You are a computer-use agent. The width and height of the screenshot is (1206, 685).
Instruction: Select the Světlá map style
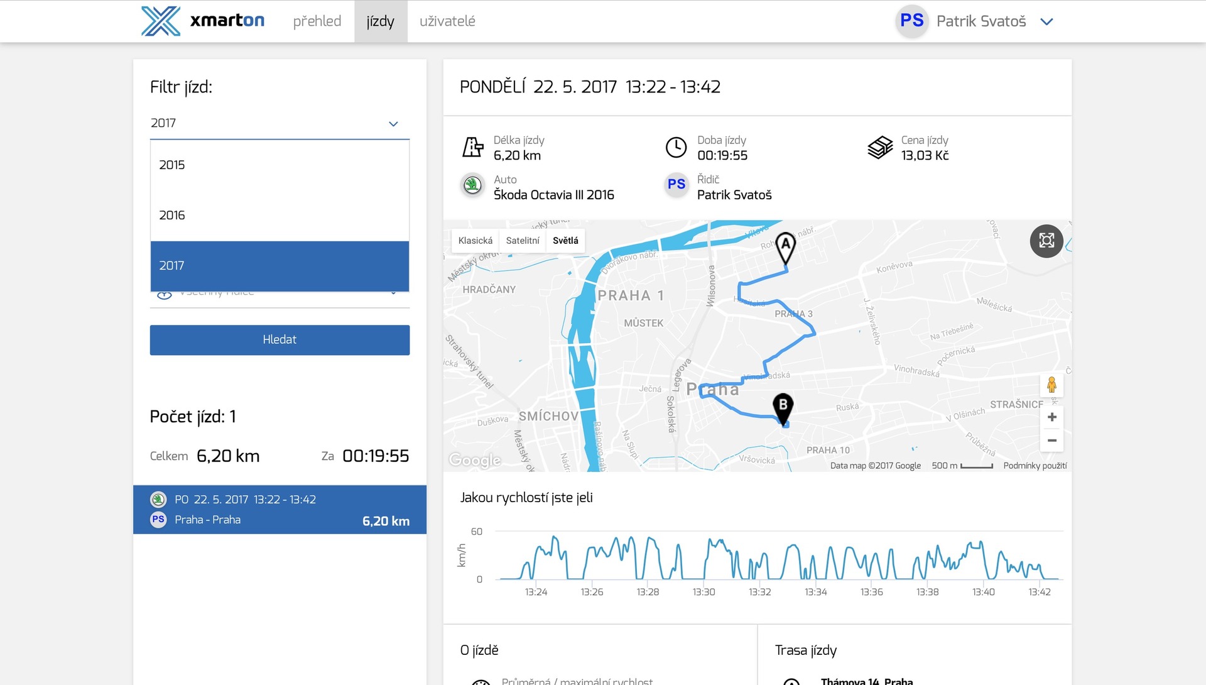tap(565, 241)
